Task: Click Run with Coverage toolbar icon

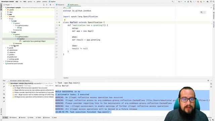Action: click(191, 2)
